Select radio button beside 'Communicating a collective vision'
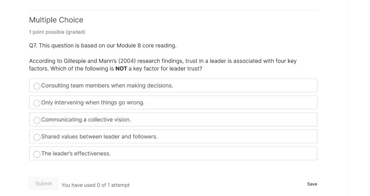 (x=37, y=120)
